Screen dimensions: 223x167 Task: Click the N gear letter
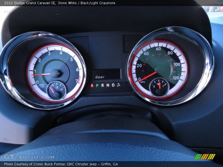pos(108,85)
